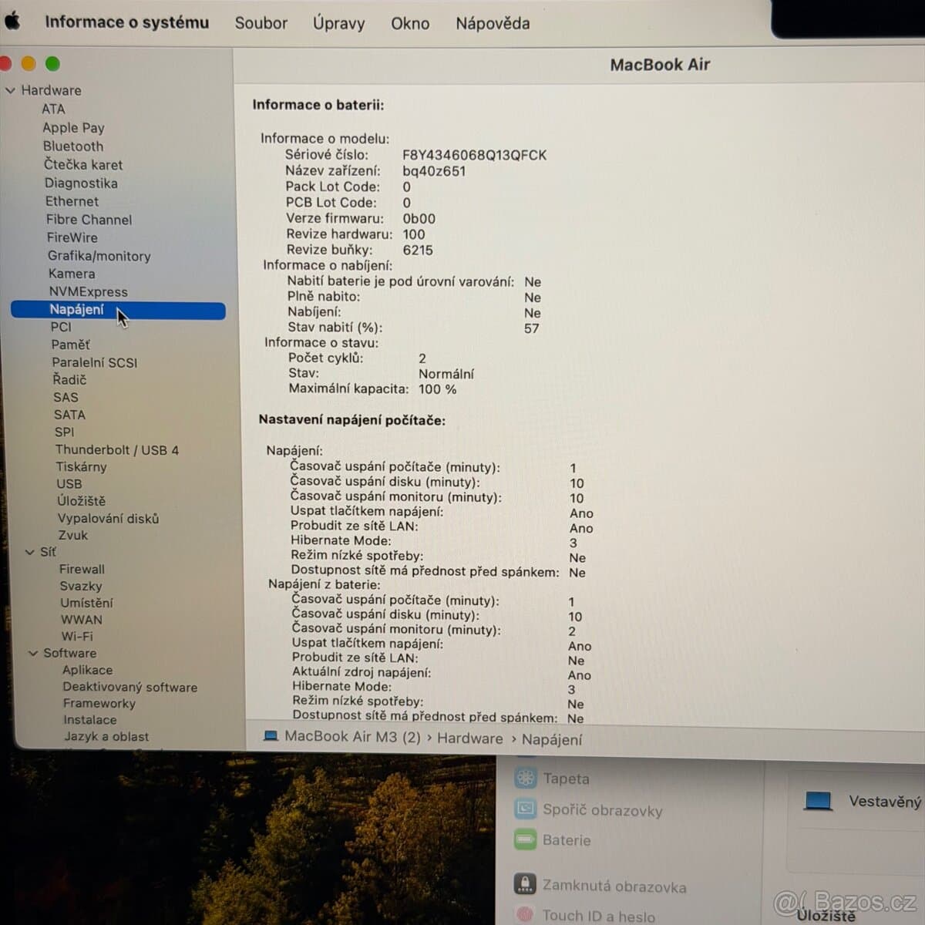Click the Vestavěný display icon in System Settings
925x925 pixels.
pyautogui.click(x=818, y=801)
